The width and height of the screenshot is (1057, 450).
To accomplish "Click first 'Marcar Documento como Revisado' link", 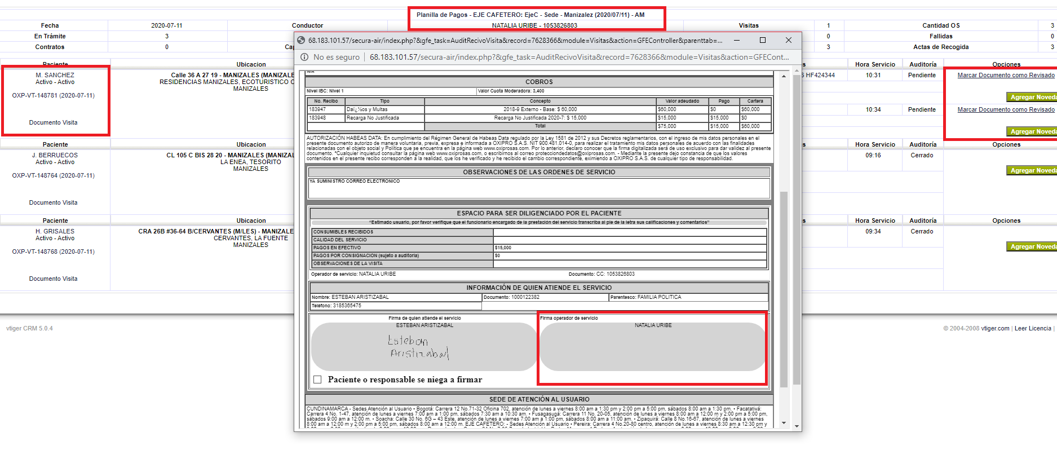I will point(1006,75).
